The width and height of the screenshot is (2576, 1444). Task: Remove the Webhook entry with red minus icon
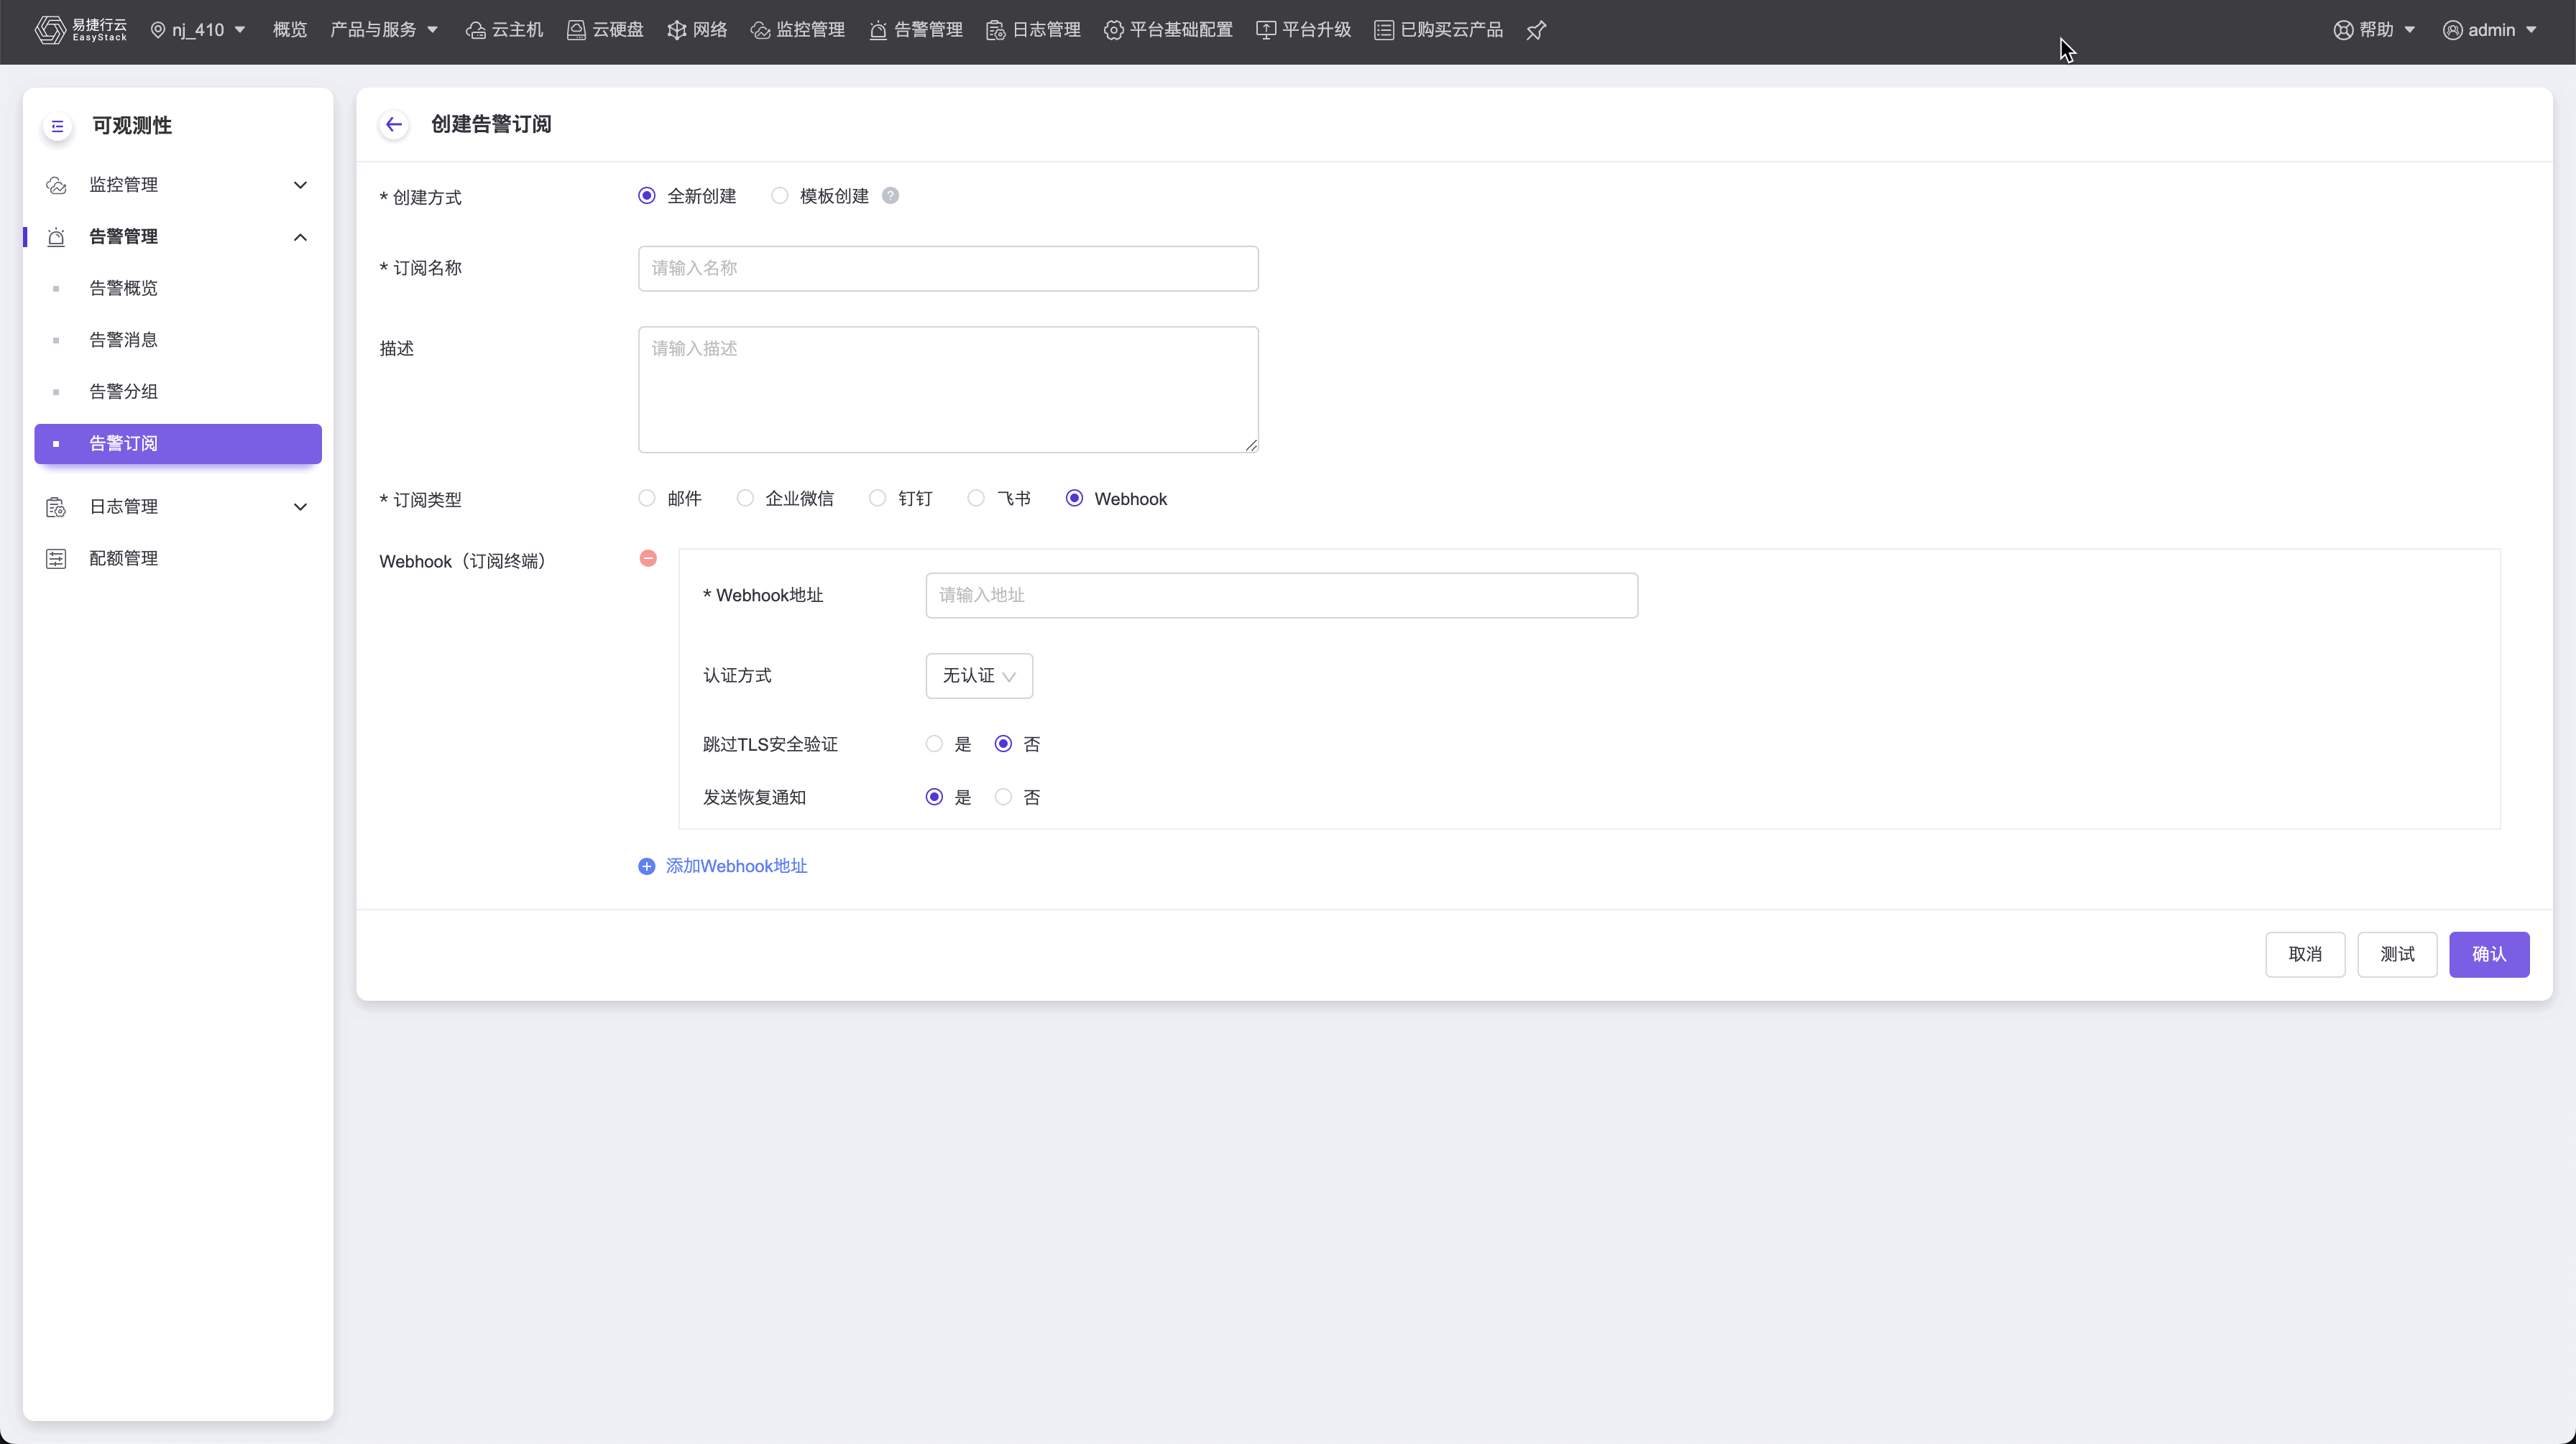point(648,559)
